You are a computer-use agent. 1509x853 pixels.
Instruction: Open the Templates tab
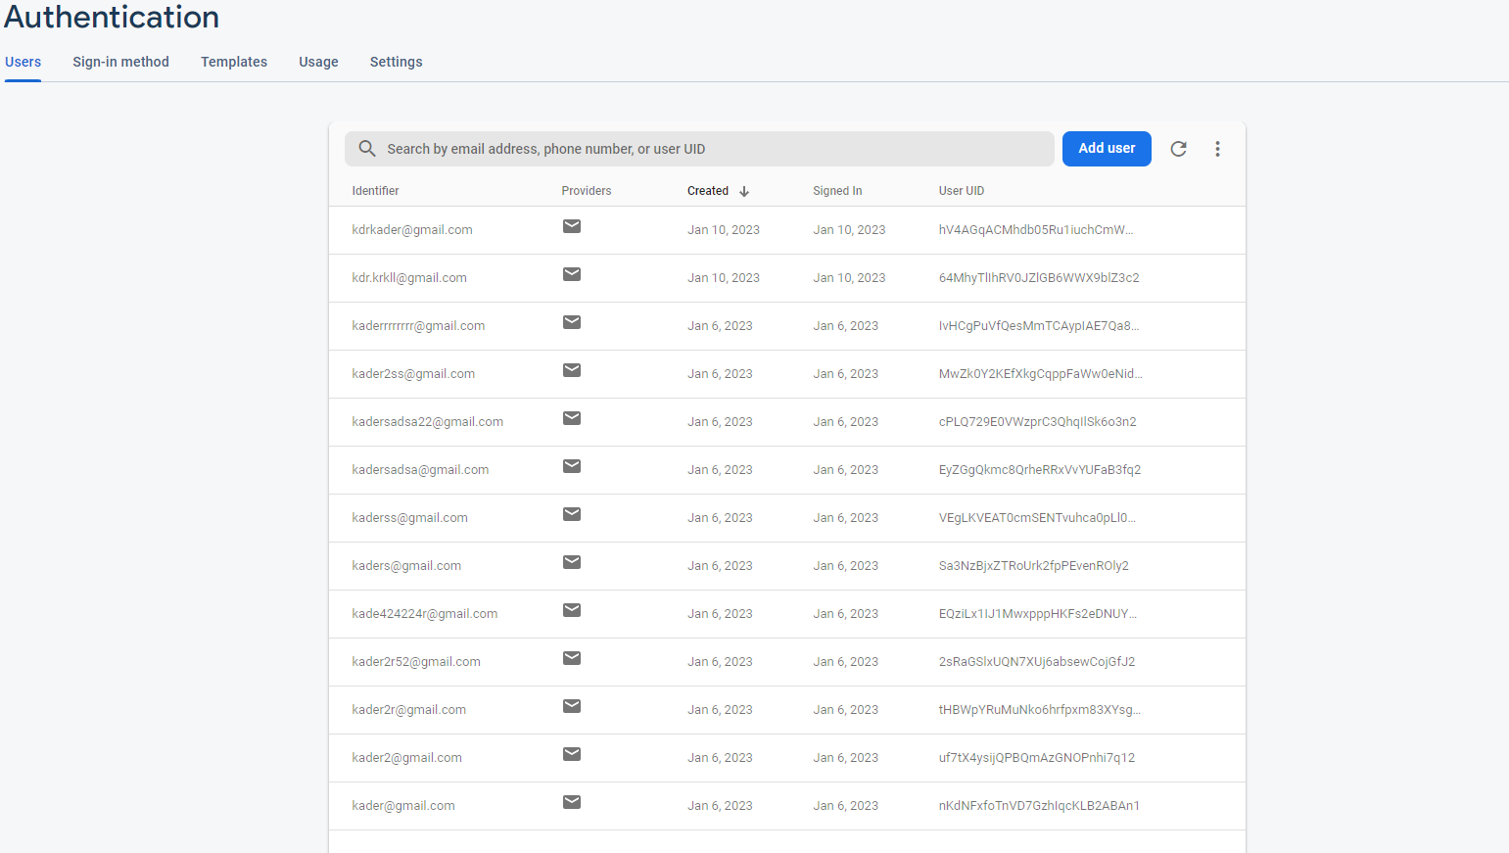[x=233, y=62]
